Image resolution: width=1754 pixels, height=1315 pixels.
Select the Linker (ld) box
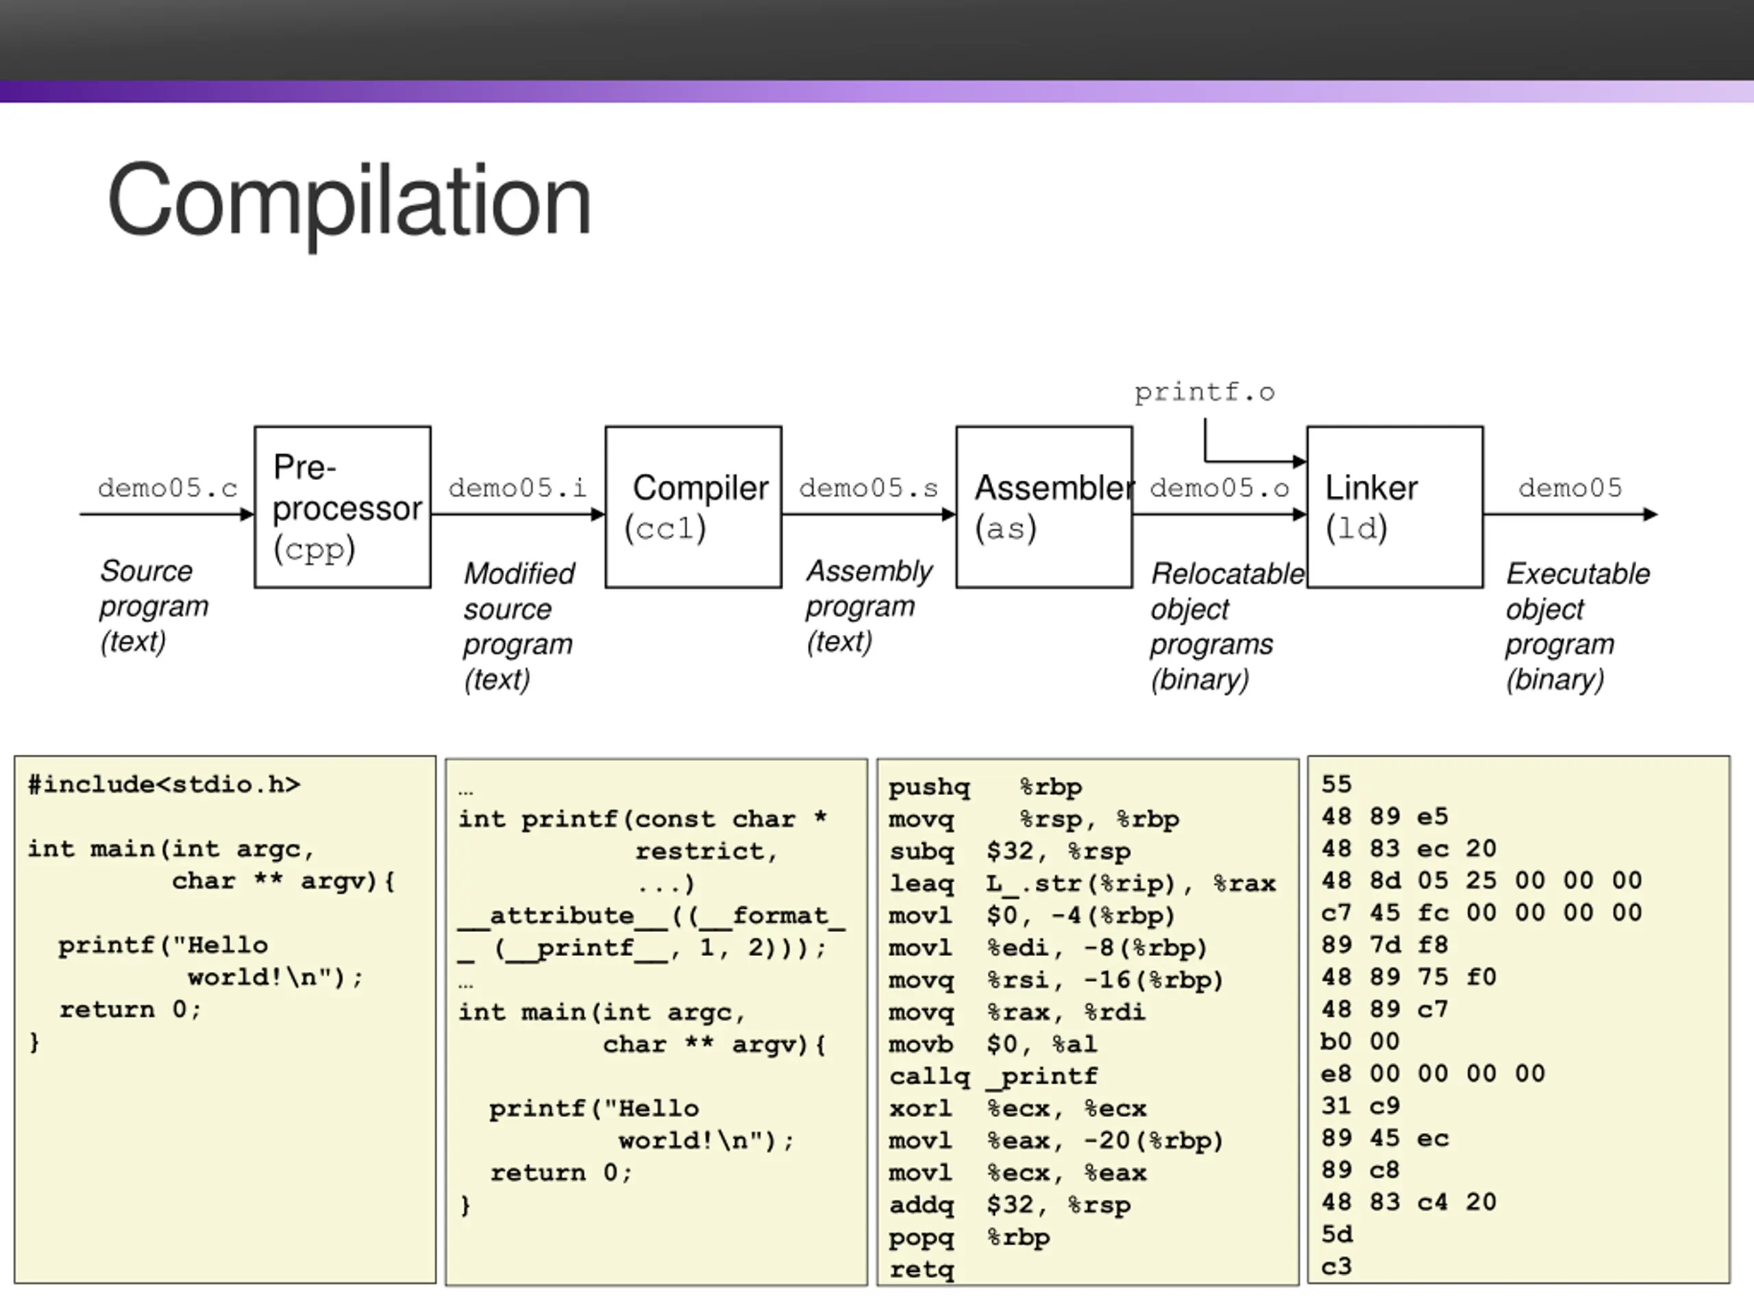(1395, 508)
